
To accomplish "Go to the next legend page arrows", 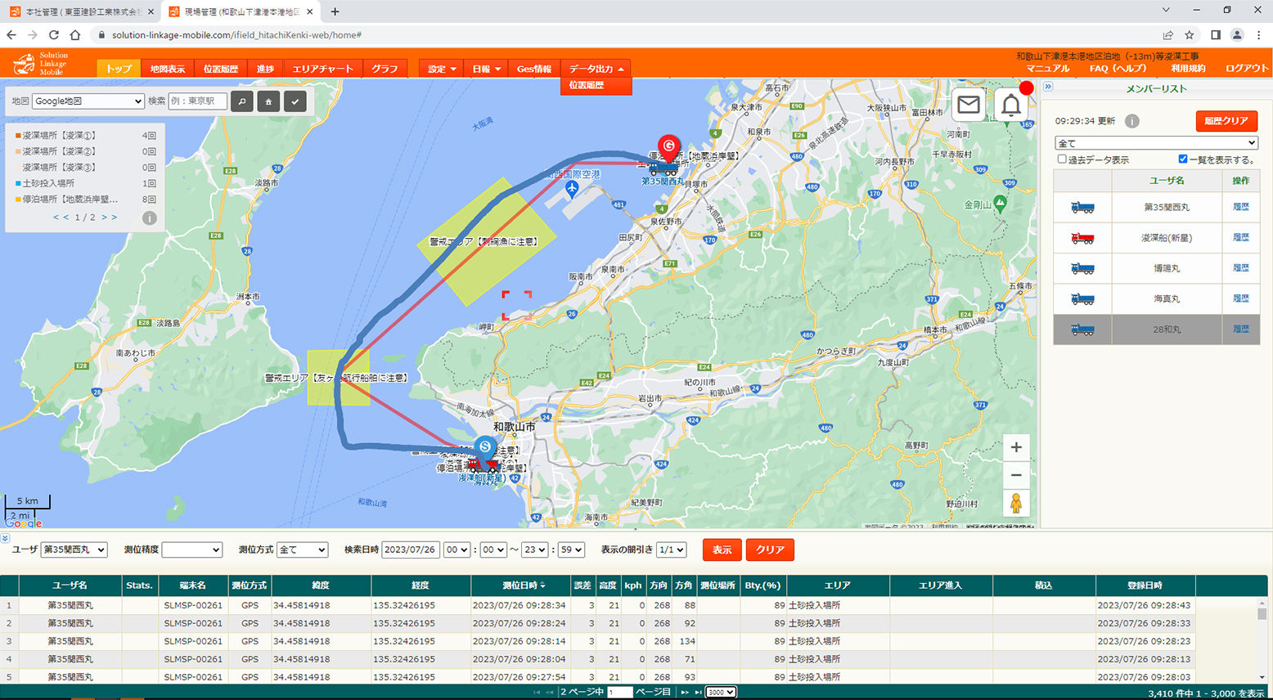I will click(x=109, y=218).
